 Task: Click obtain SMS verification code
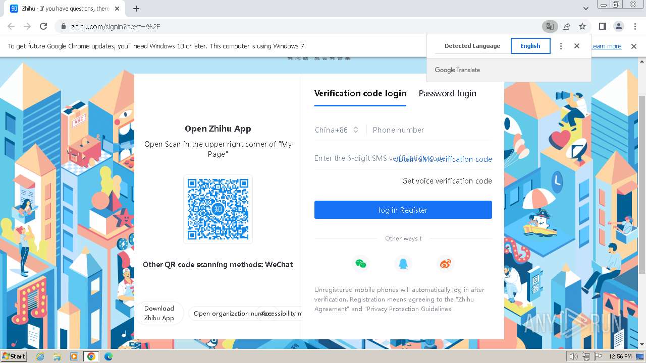pyautogui.click(x=443, y=159)
